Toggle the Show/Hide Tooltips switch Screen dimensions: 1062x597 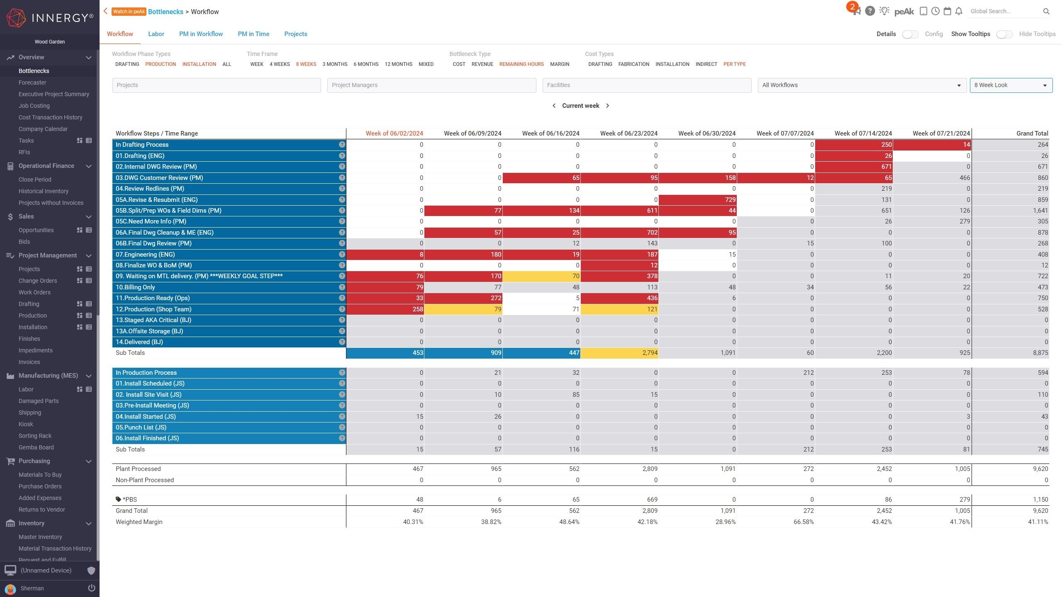(x=1004, y=34)
